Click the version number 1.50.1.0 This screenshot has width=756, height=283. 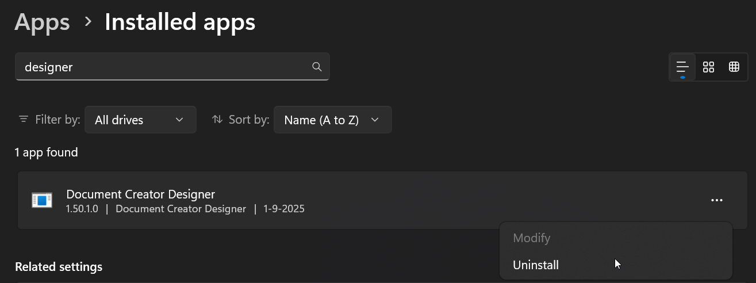point(82,209)
